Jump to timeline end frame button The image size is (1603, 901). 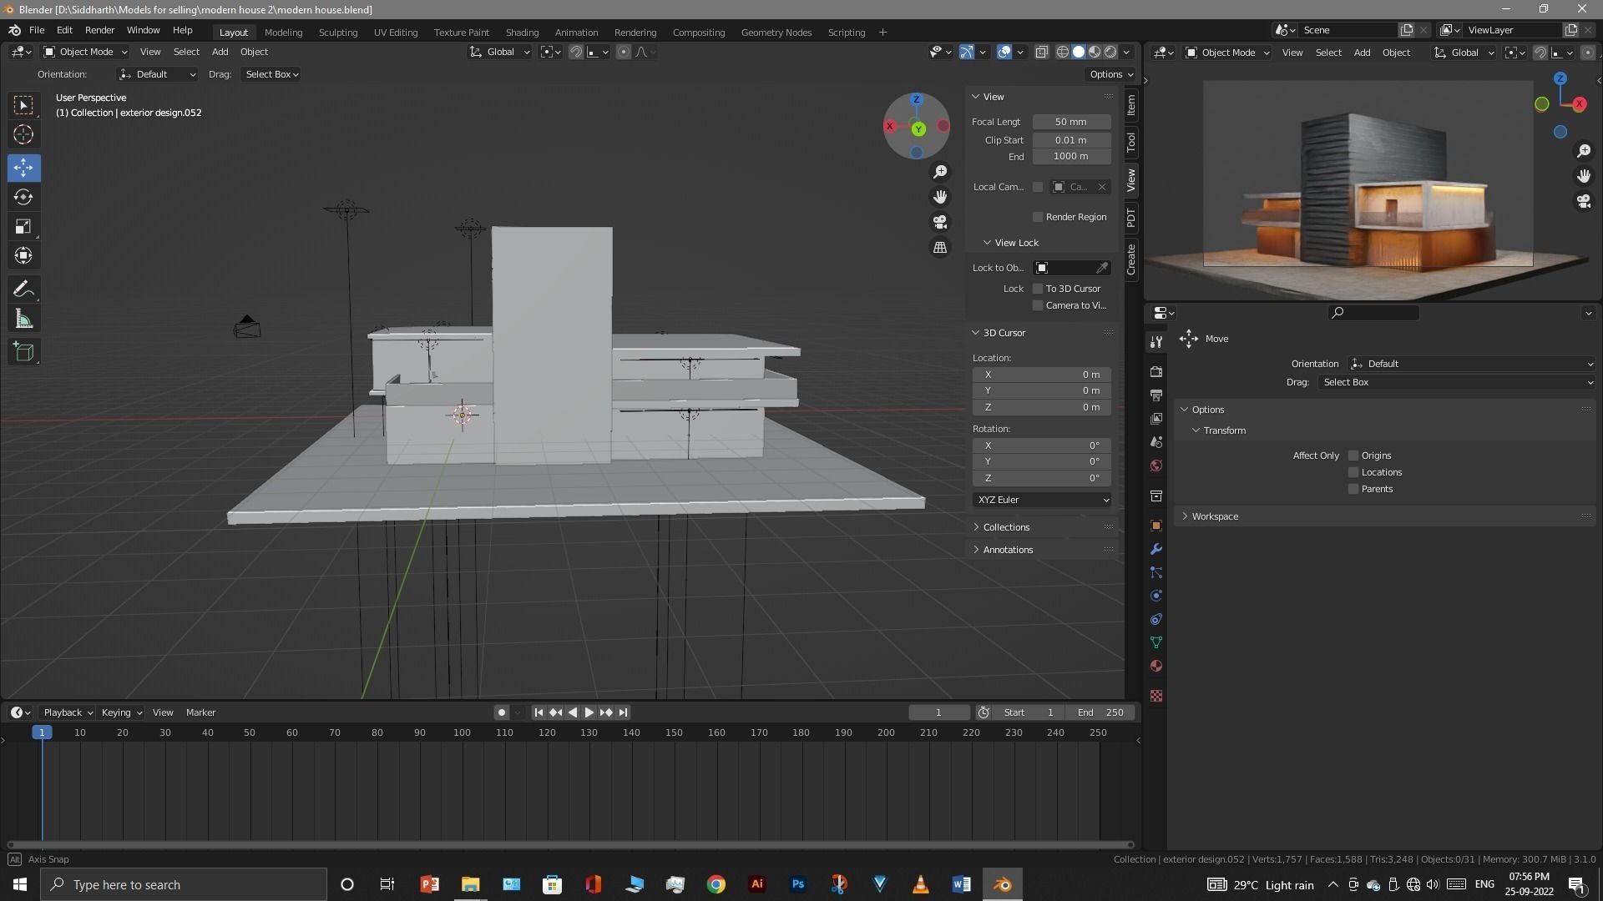point(623,712)
